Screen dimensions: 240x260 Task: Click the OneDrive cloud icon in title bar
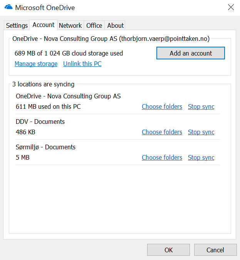pyautogui.click(x=8, y=7)
